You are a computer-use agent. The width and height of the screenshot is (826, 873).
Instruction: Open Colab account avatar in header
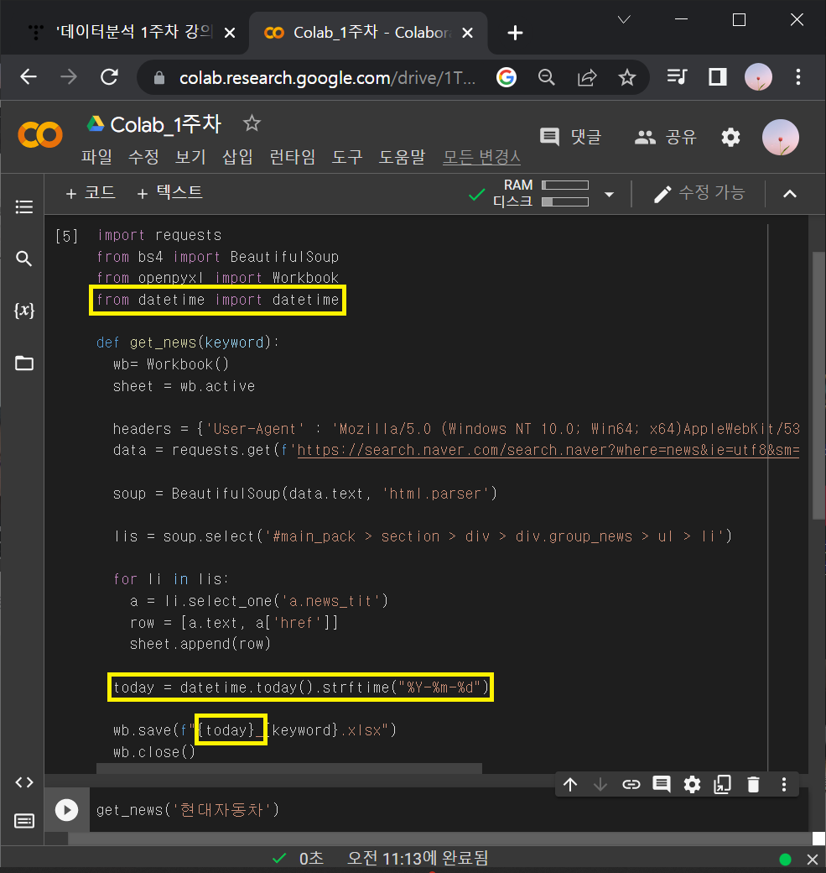[781, 137]
